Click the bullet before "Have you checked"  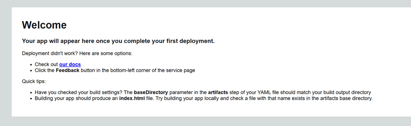tap(31, 93)
